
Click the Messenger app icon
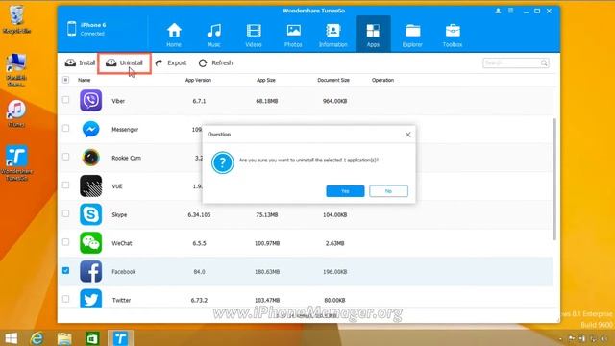click(x=91, y=129)
